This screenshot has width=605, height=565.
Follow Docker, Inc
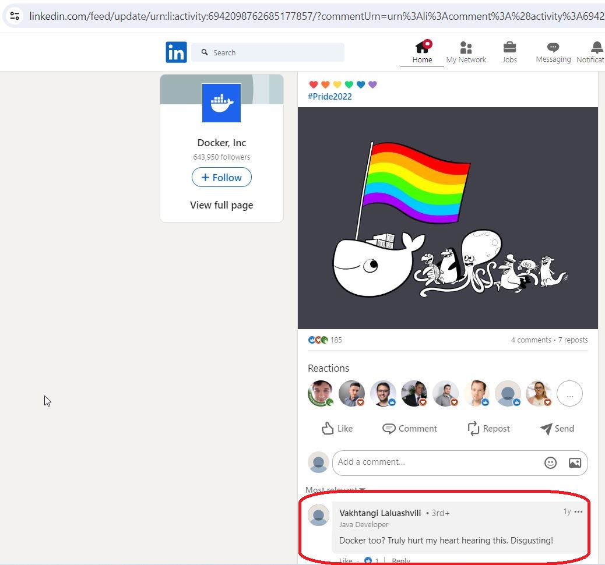pyautogui.click(x=221, y=178)
